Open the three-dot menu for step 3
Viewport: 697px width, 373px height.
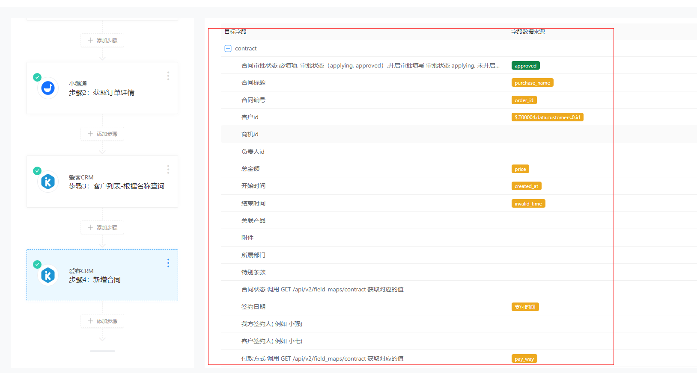click(x=168, y=169)
